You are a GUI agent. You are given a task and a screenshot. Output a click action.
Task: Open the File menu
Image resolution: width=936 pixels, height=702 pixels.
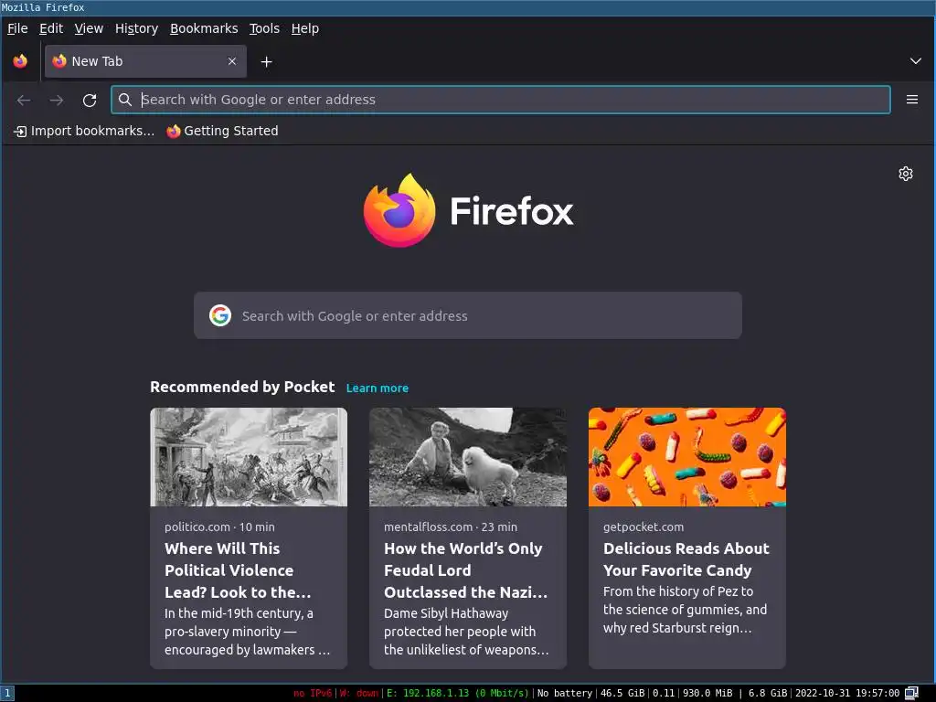[17, 28]
